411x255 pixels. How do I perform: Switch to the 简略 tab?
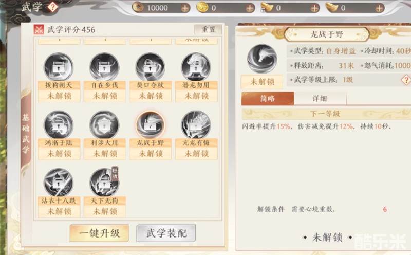point(268,98)
